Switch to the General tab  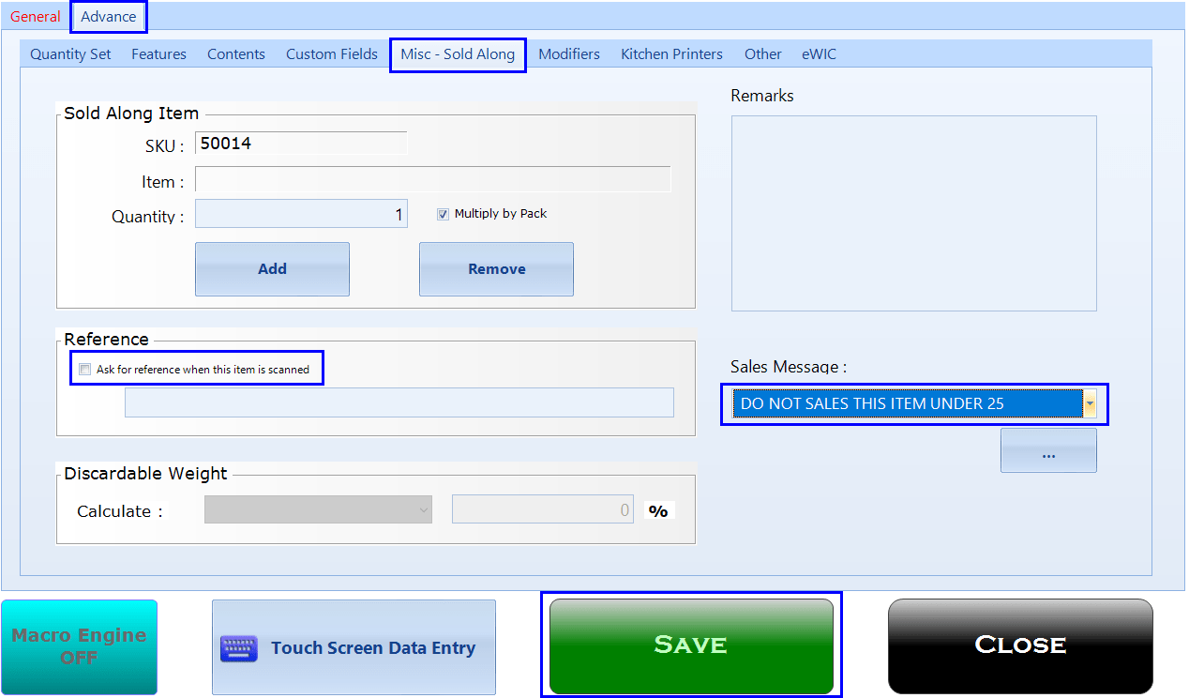pos(36,17)
